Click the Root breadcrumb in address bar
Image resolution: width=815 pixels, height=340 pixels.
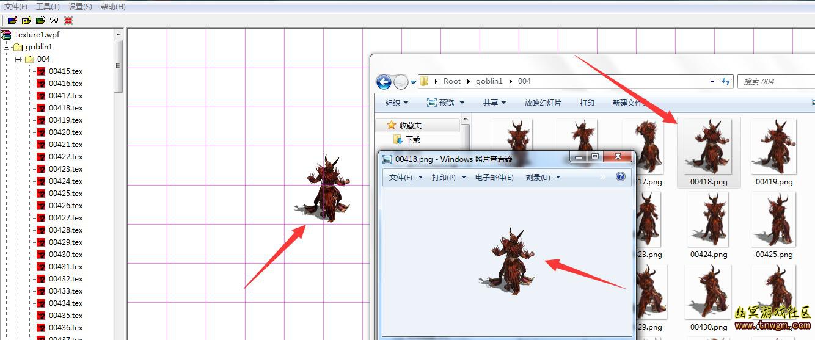click(x=452, y=81)
